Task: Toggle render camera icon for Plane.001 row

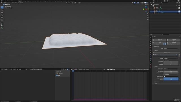Action: tap(180, 13)
